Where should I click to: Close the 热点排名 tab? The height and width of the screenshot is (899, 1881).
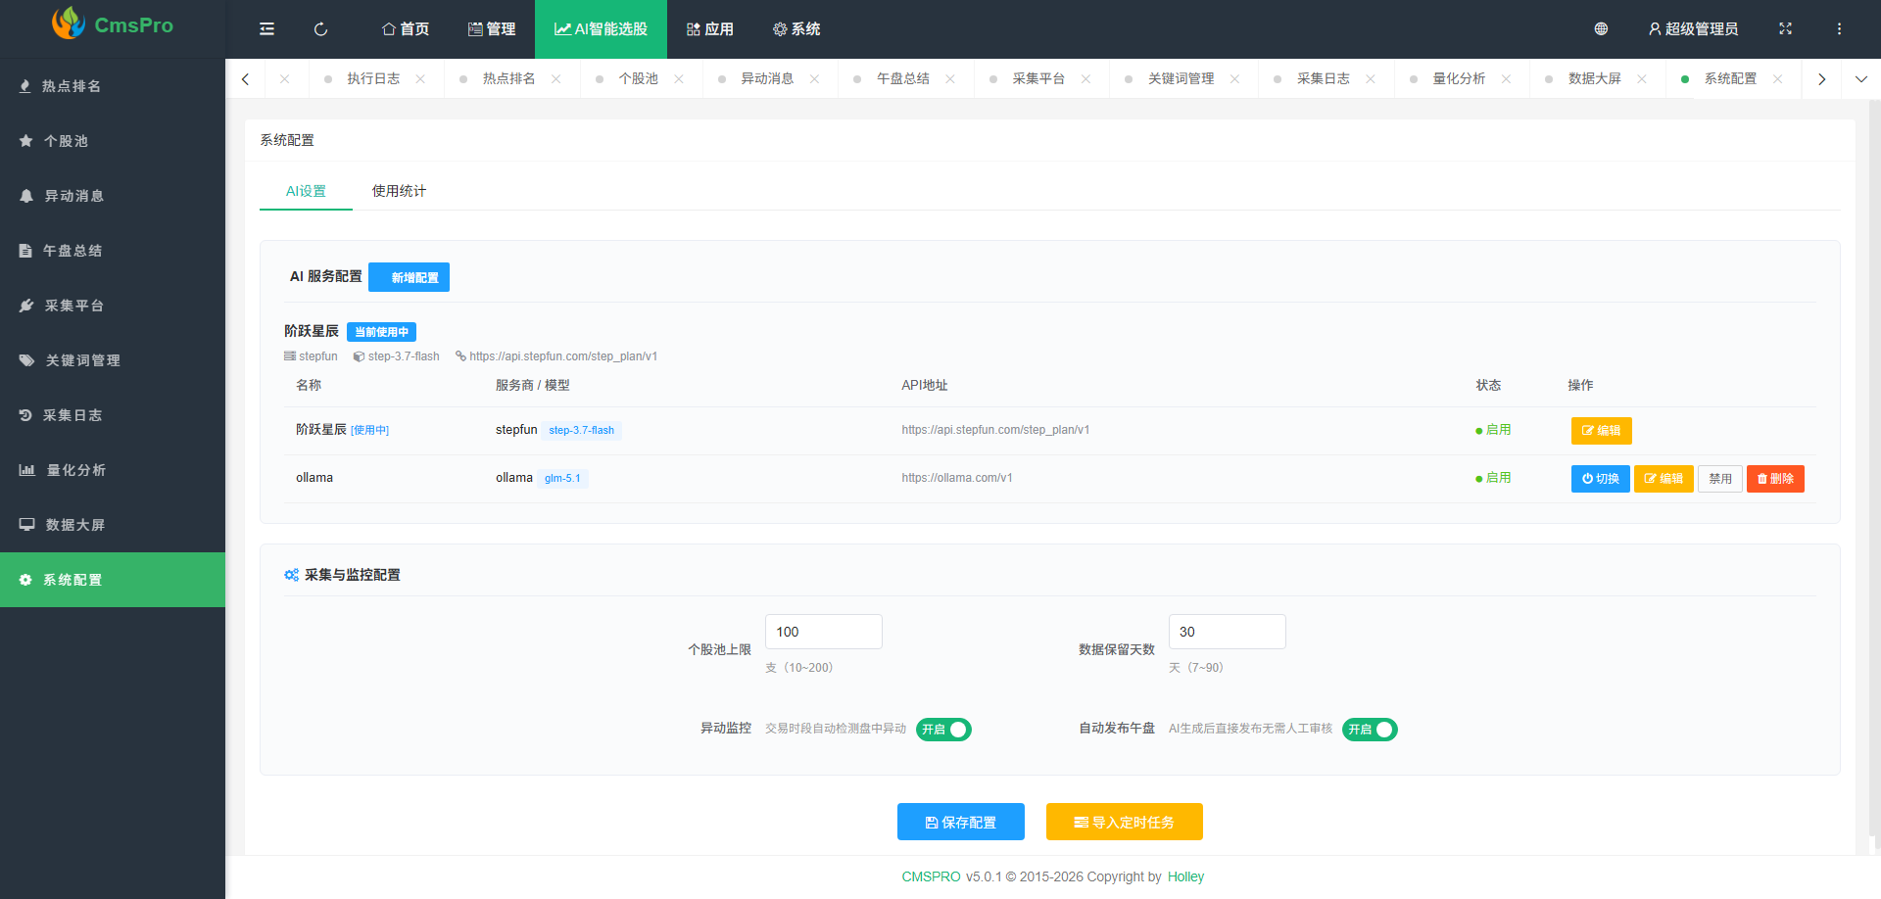555,79
